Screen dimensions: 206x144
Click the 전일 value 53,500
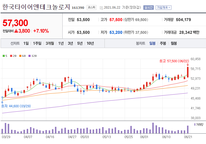(83, 20)
